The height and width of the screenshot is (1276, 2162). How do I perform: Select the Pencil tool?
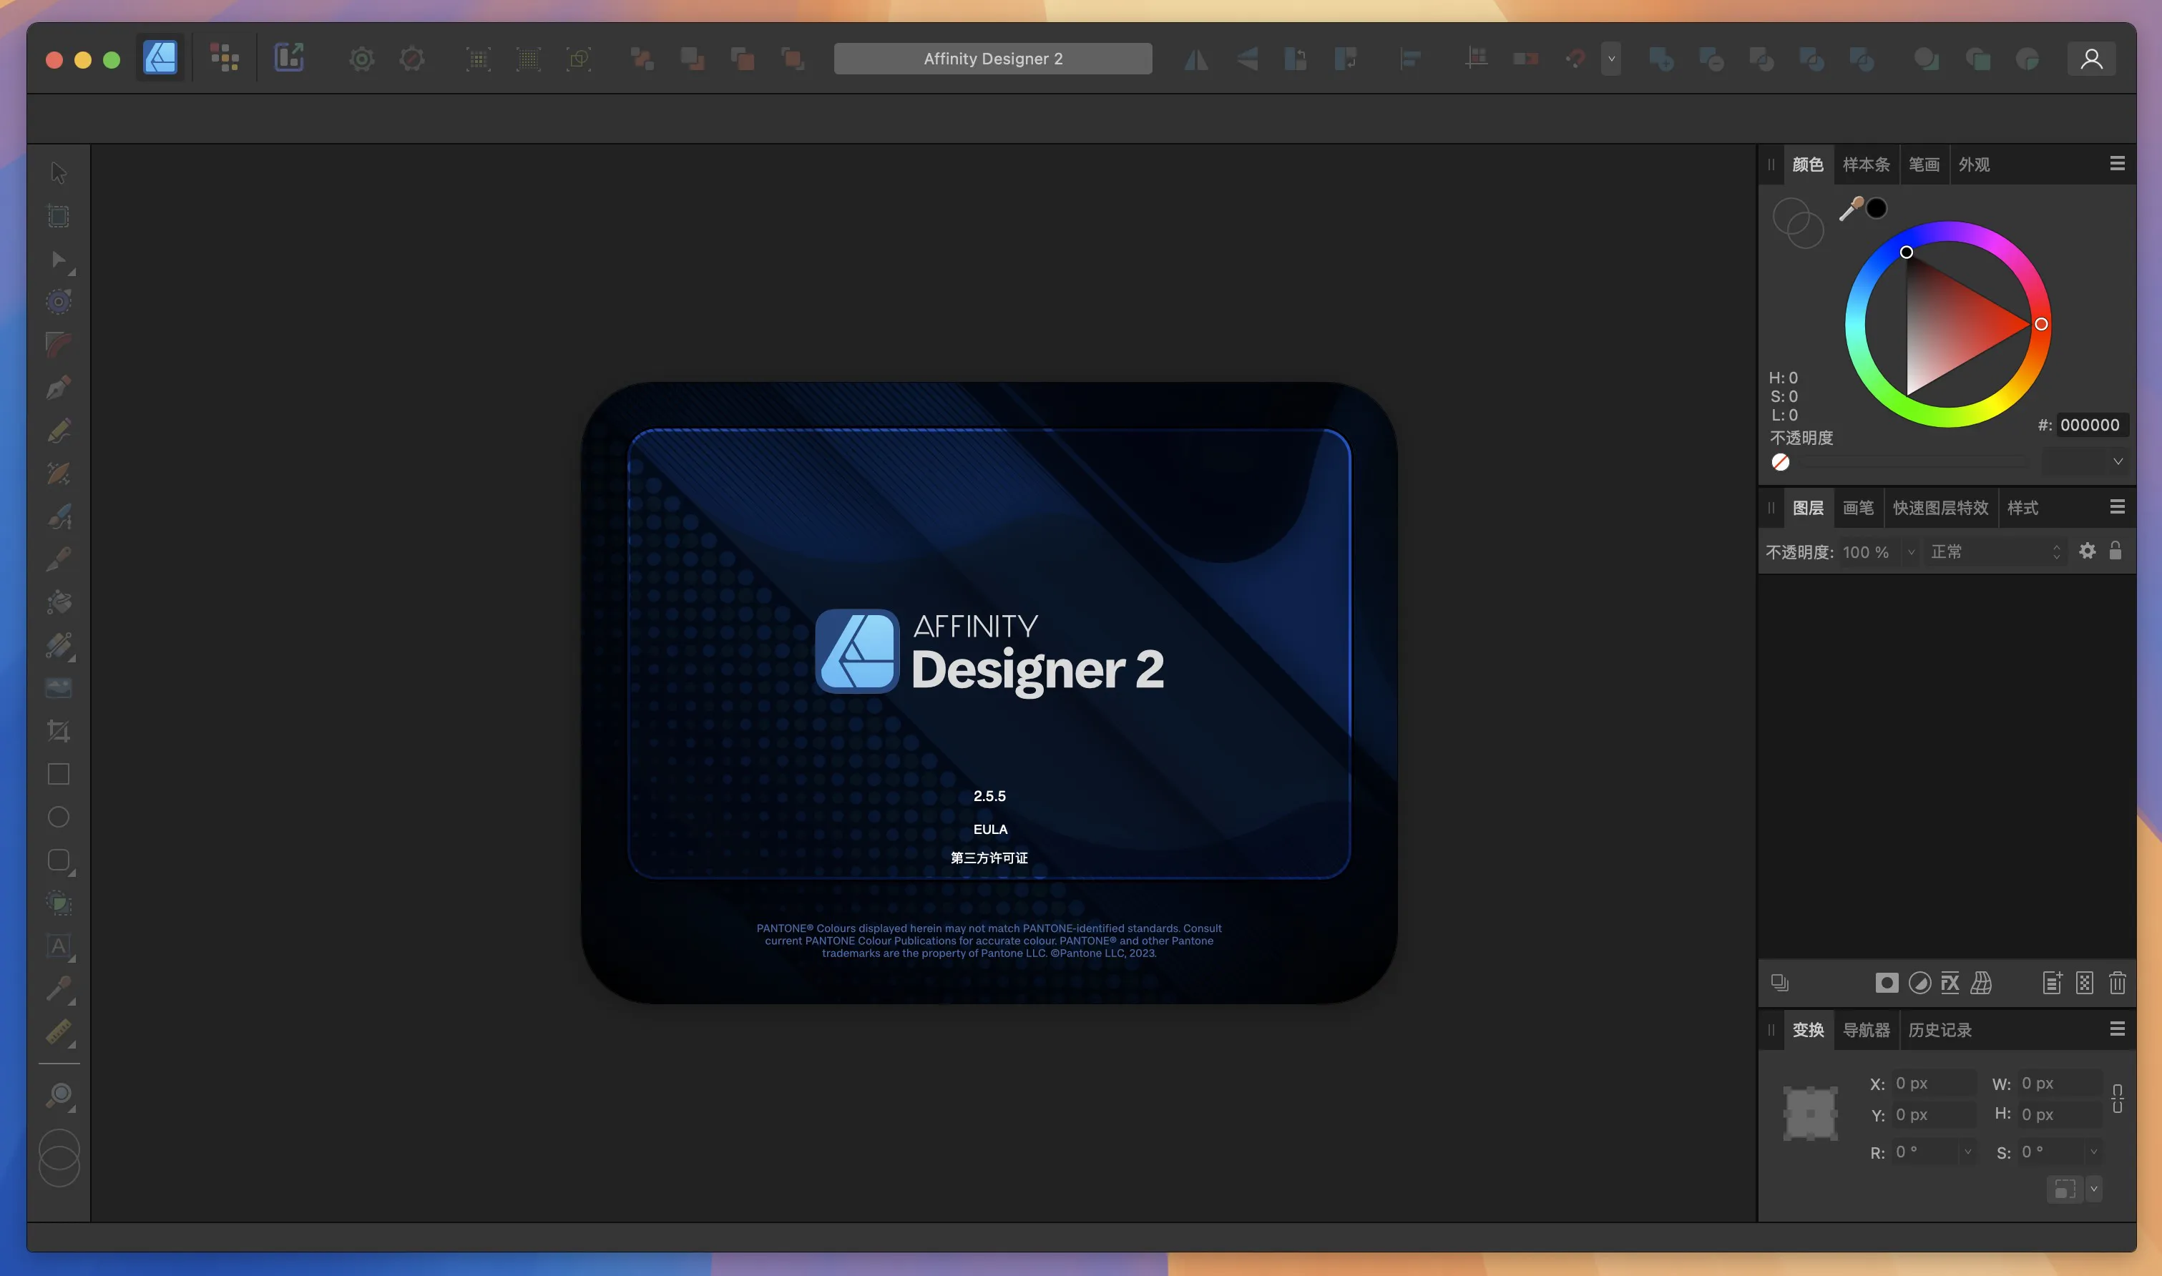tap(59, 431)
